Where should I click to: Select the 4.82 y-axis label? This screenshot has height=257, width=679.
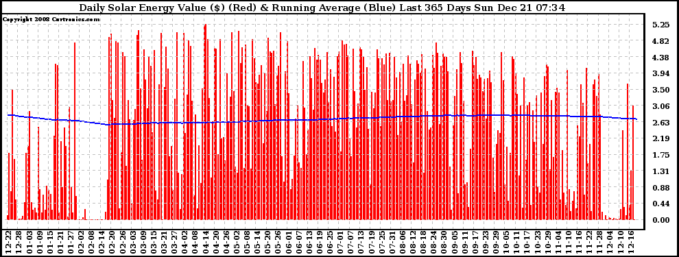pyautogui.click(x=660, y=42)
